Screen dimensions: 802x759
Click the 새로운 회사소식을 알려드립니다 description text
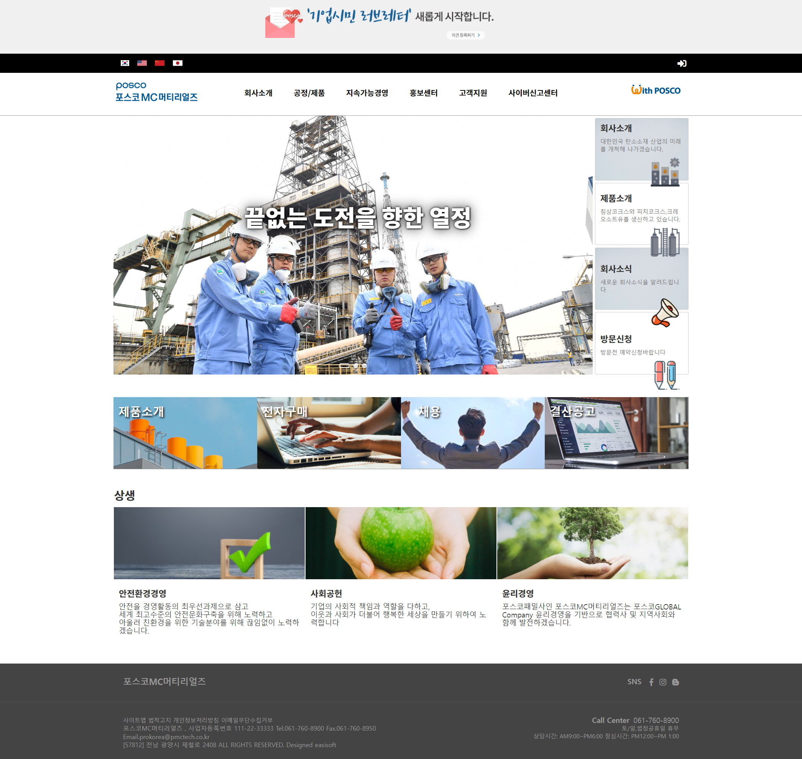(x=639, y=286)
